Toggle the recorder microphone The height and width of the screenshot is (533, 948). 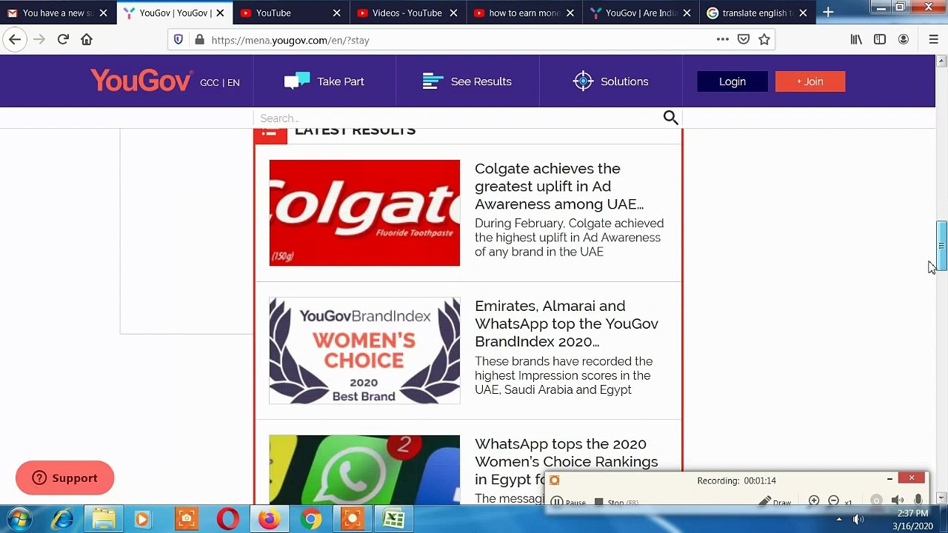tap(918, 501)
